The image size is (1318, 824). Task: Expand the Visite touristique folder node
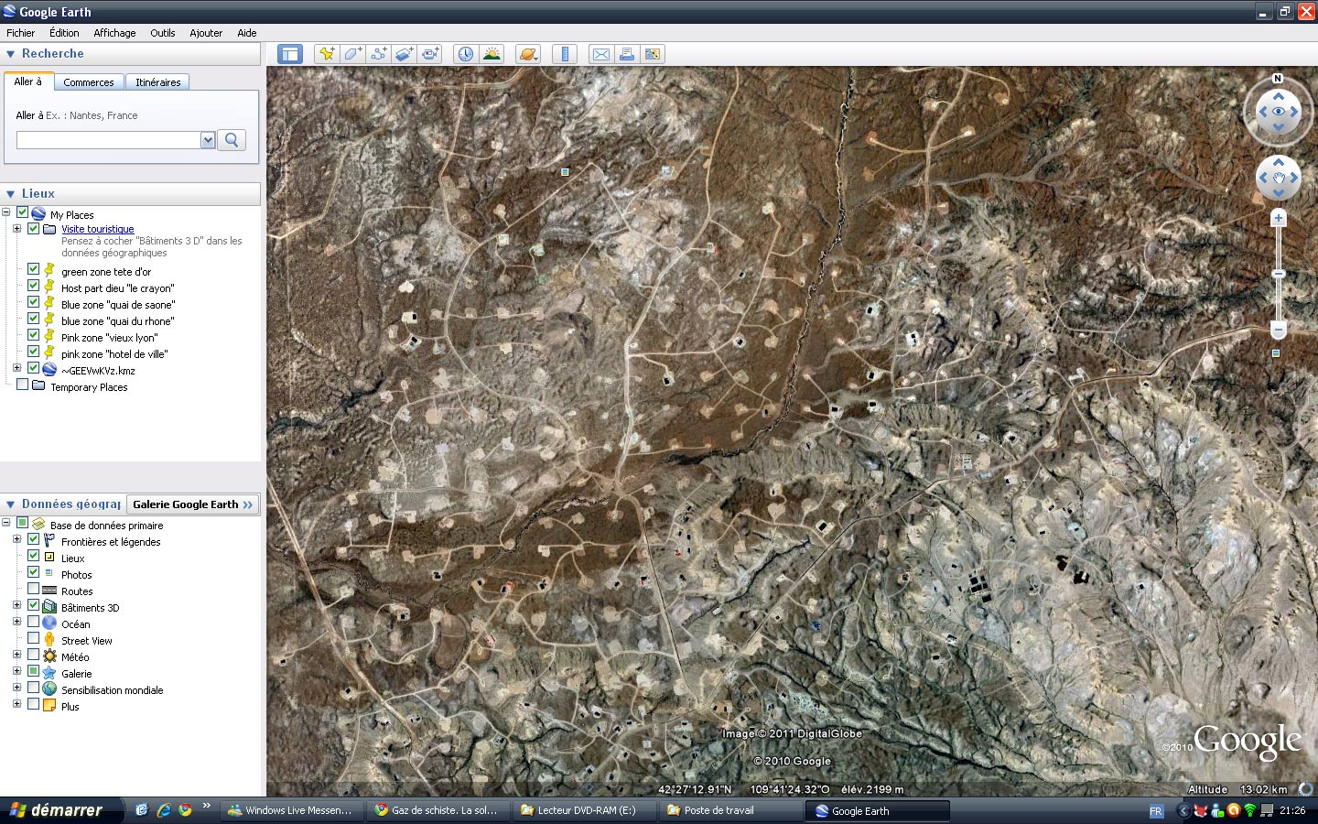[16, 229]
